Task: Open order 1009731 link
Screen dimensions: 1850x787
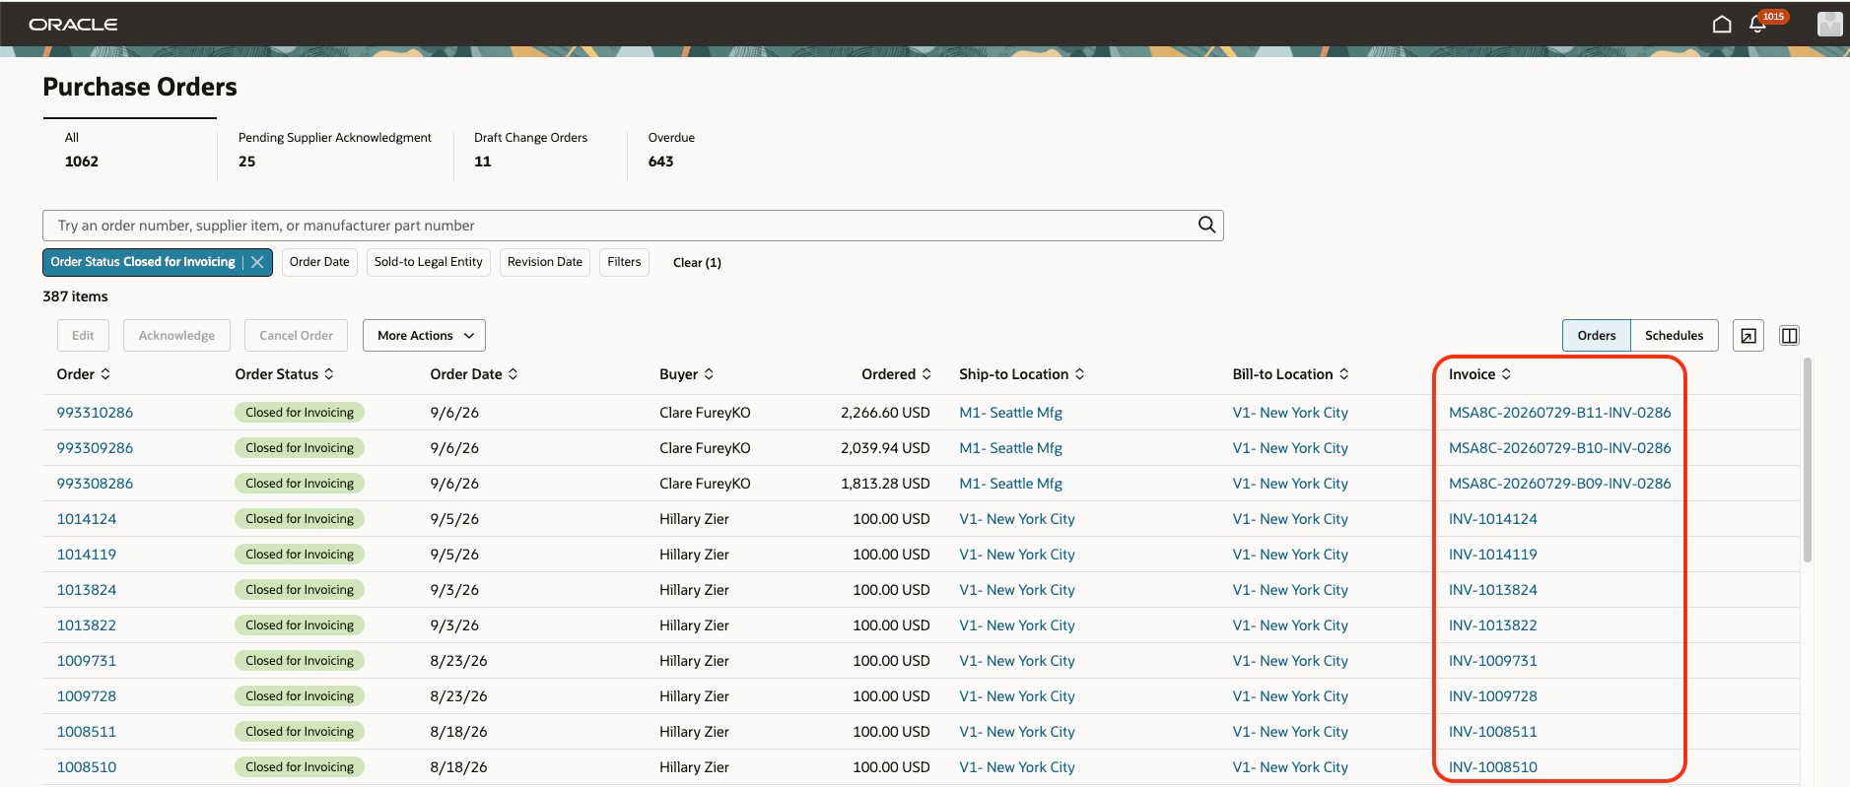Action: (87, 661)
